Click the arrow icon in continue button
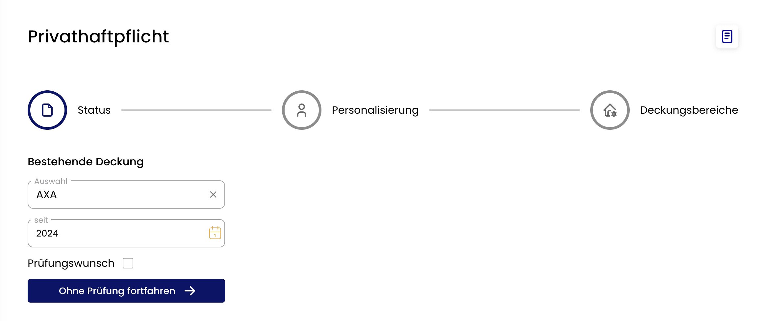Screen dimensions: 762x321 190,291
